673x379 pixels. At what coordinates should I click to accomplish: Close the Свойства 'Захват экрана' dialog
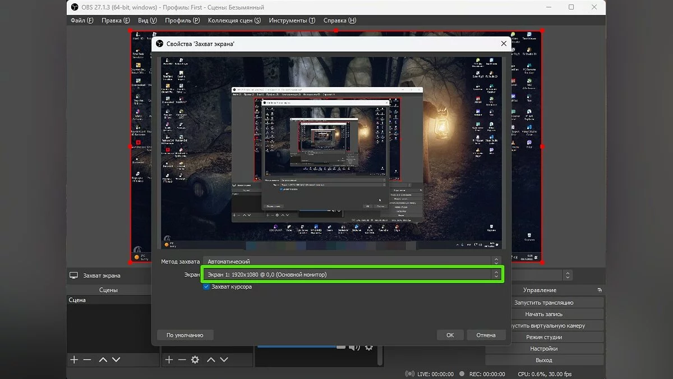503,43
